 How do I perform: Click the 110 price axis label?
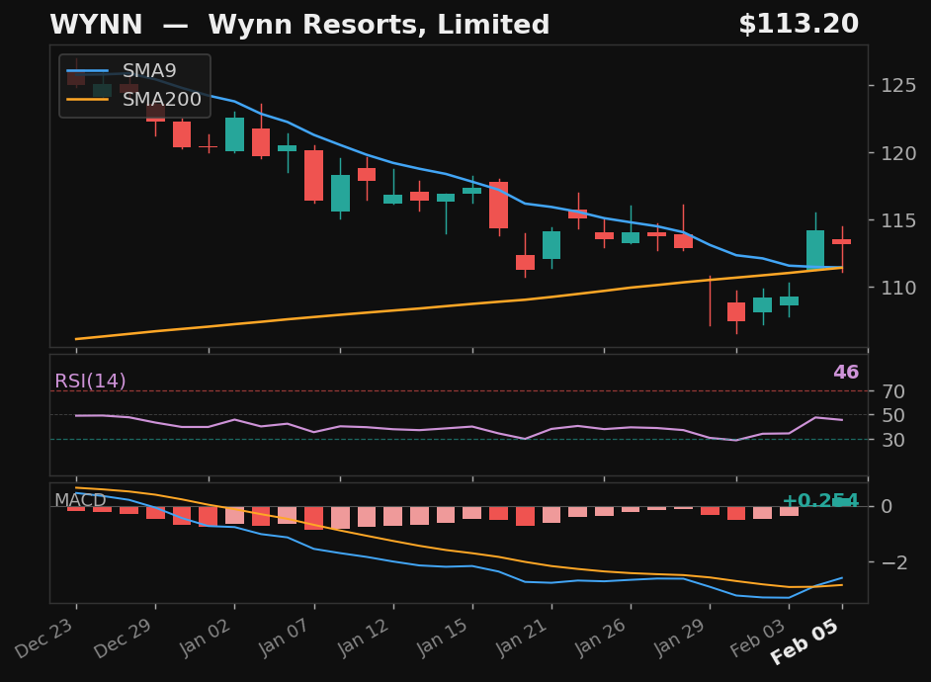898,288
